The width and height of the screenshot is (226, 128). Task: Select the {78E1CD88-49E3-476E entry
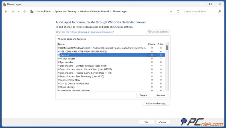(x=111, y=51)
